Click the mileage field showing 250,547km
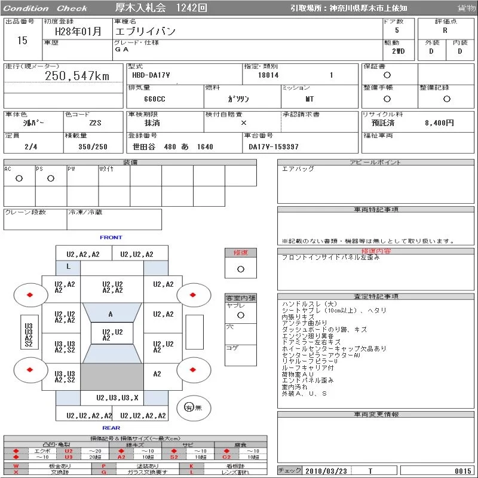The image size is (478, 478). pos(78,76)
